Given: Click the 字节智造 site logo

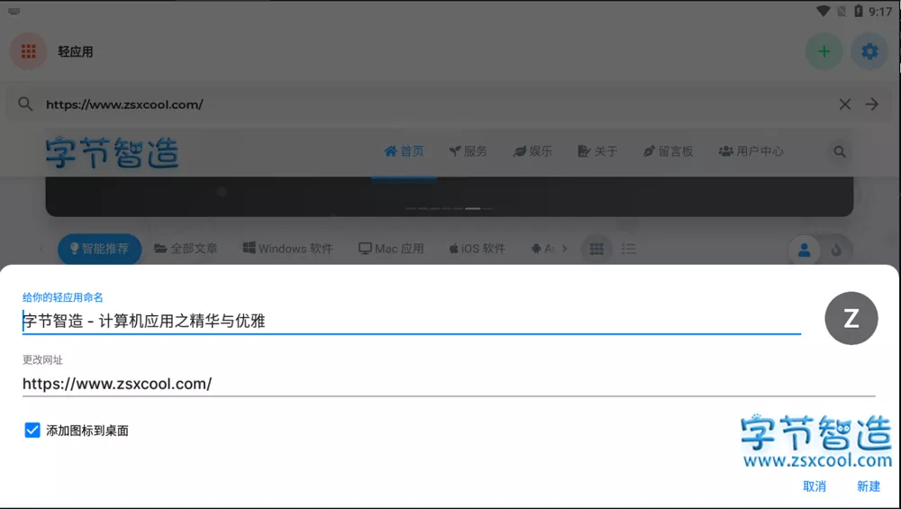Looking at the screenshot, I should point(112,152).
